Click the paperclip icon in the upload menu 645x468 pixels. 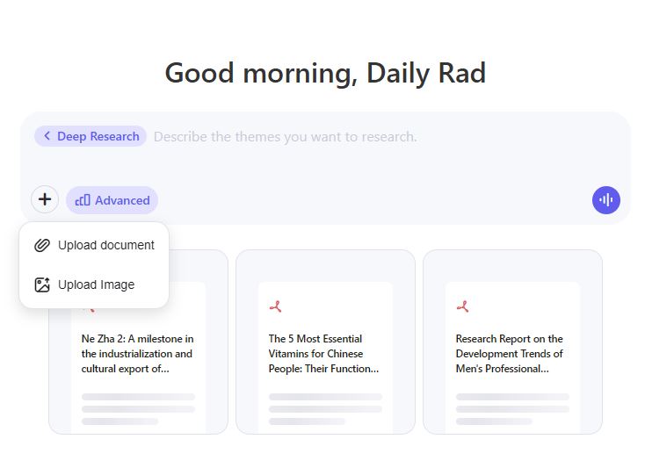(x=41, y=245)
